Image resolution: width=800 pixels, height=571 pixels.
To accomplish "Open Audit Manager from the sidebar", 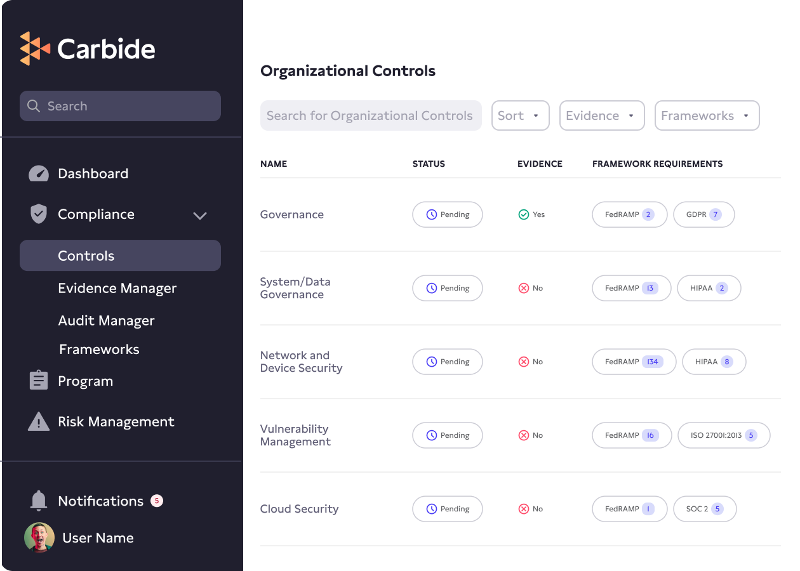I will 107,320.
